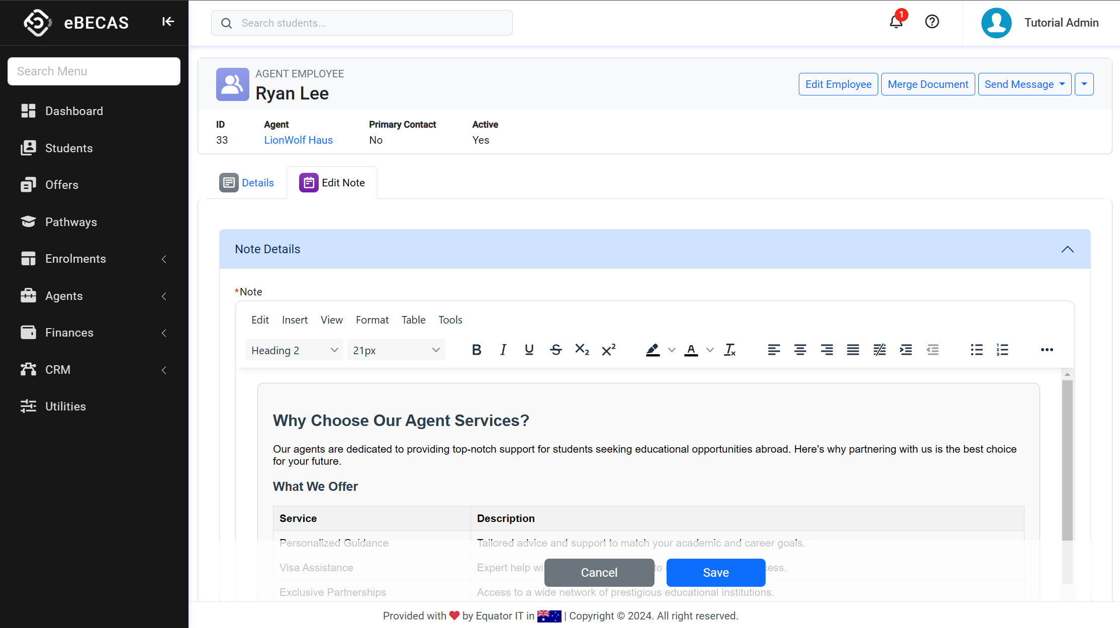
Task: Toggle subscript formatting
Action: pyautogui.click(x=582, y=350)
